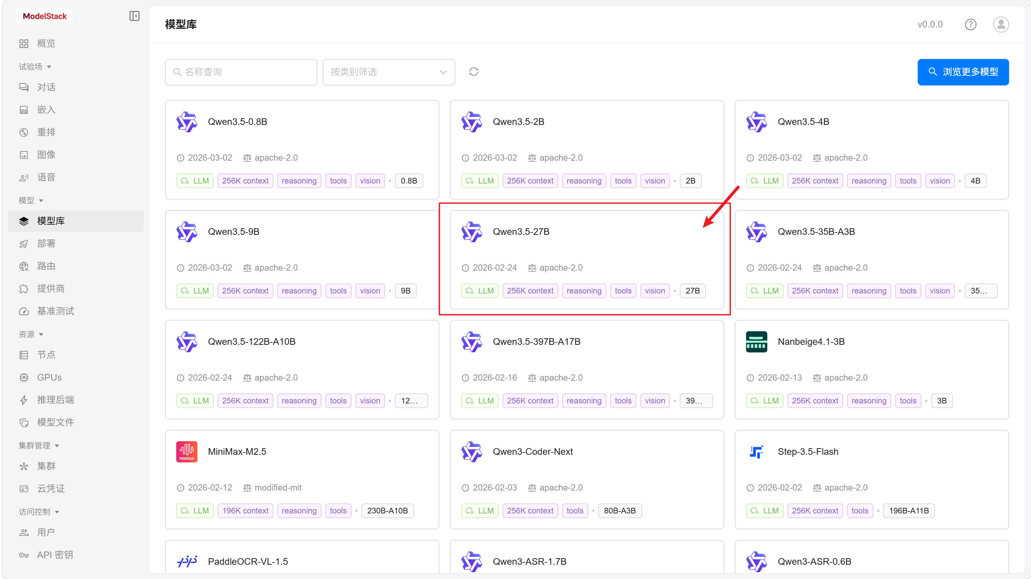Viewport: 1031px width, 579px height.
Task: Open the 嵌入 menu item
Action: coord(76,110)
